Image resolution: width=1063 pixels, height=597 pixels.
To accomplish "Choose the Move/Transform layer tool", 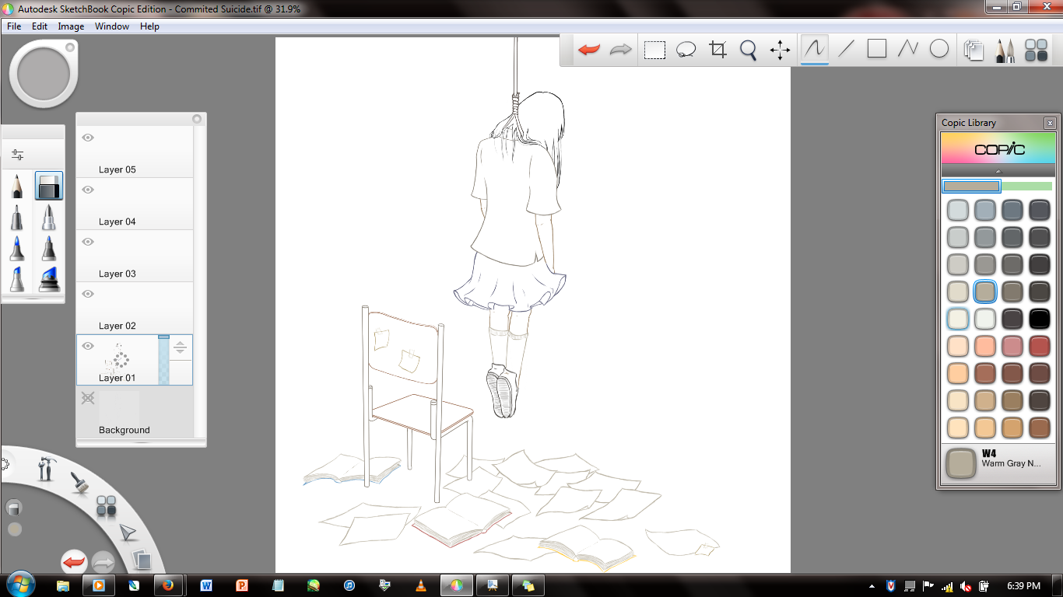I will click(x=780, y=50).
